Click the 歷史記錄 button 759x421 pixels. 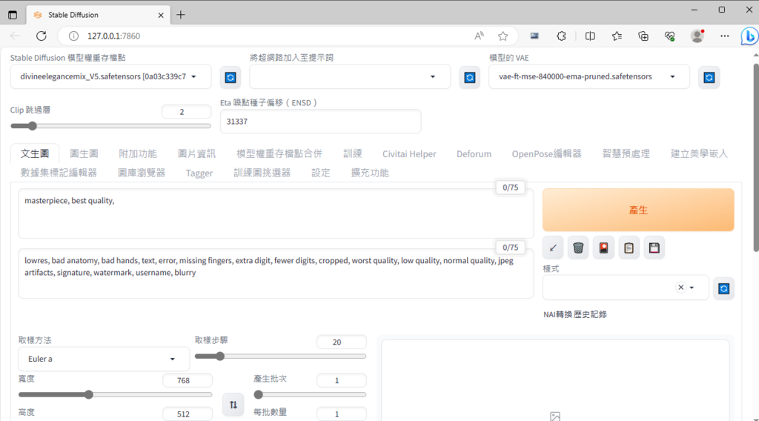(x=590, y=314)
